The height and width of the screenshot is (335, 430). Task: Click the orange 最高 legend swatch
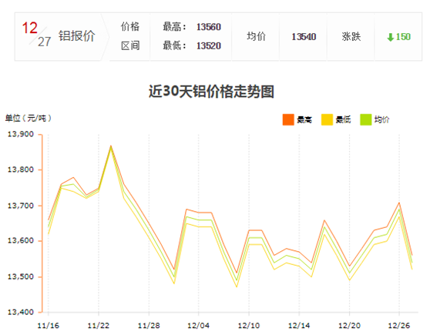click(x=288, y=119)
